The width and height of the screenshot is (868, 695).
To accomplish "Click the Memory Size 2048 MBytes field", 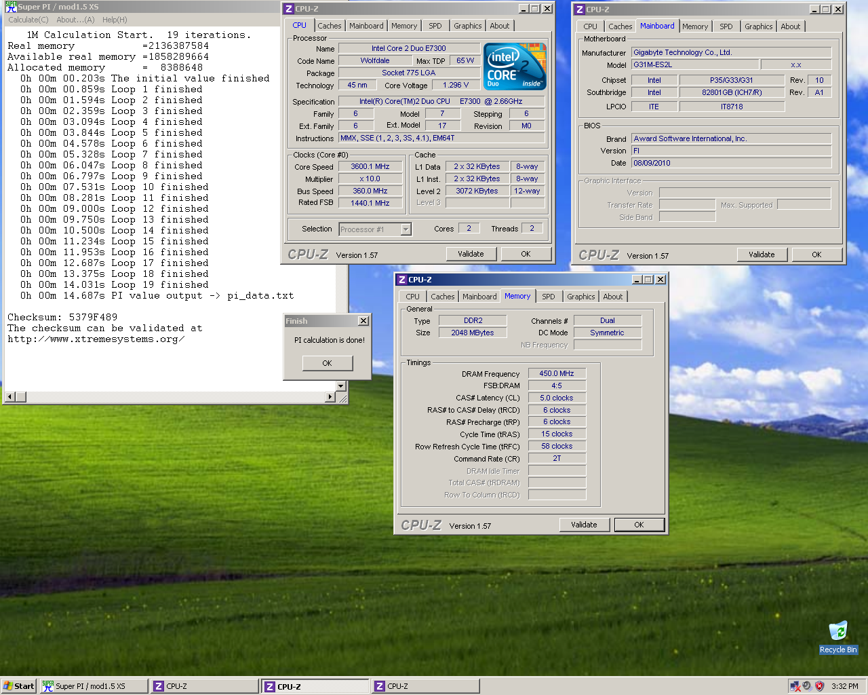I will (x=473, y=333).
